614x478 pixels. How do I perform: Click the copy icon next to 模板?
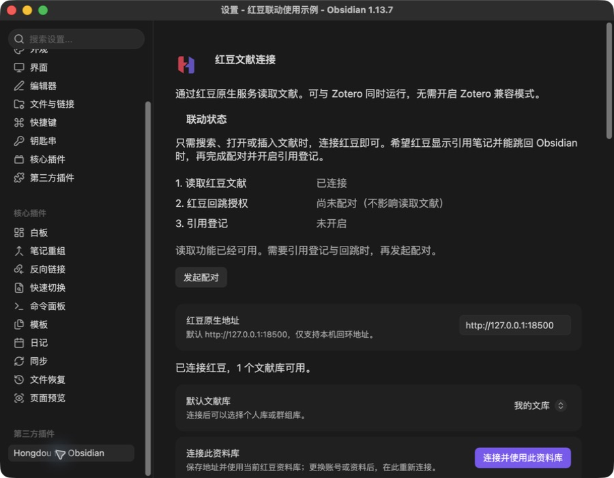click(x=19, y=325)
